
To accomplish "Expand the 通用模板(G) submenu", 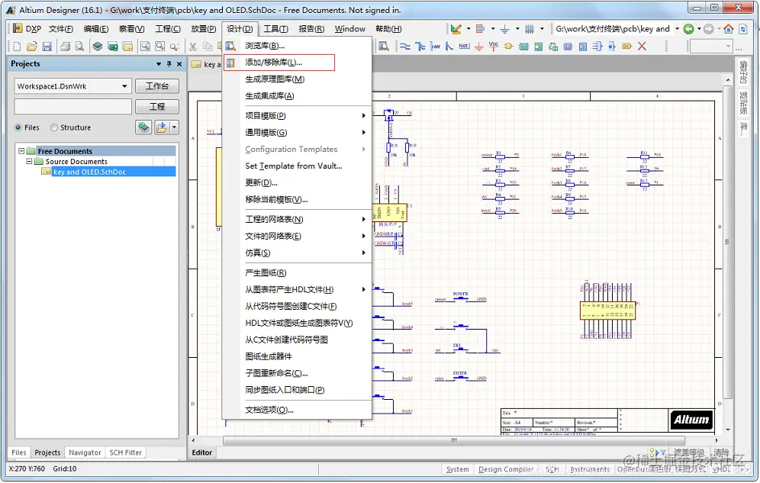I will pyautogui.click(x=363, y=132).
